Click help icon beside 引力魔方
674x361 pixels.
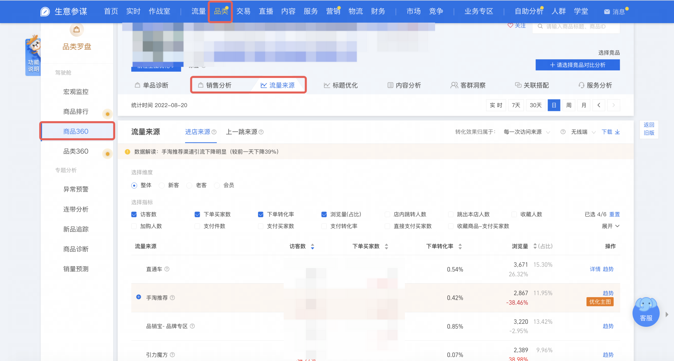pyautogui.click(x=172, y=355)
